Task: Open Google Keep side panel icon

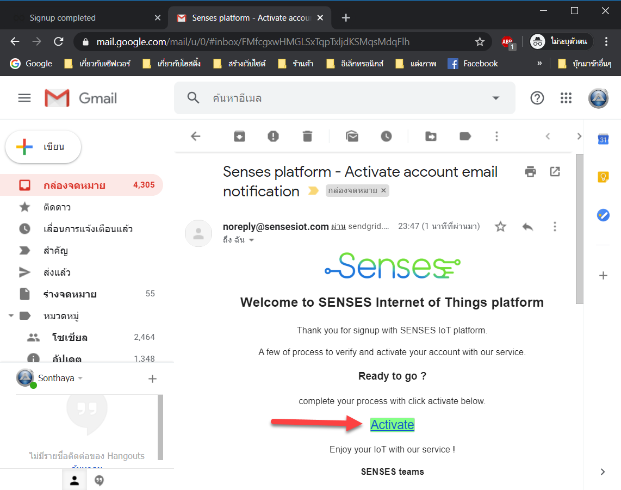Action: (603, 177)
